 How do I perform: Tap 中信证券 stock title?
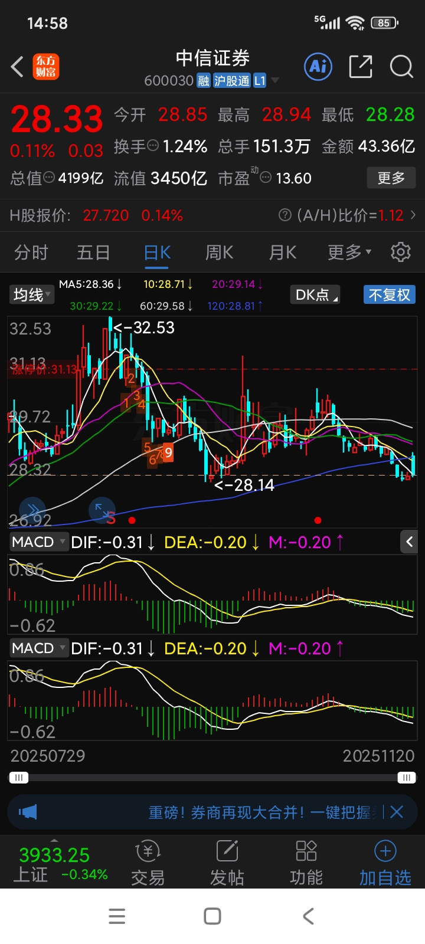pyautogui.click(x=212, y=58)
